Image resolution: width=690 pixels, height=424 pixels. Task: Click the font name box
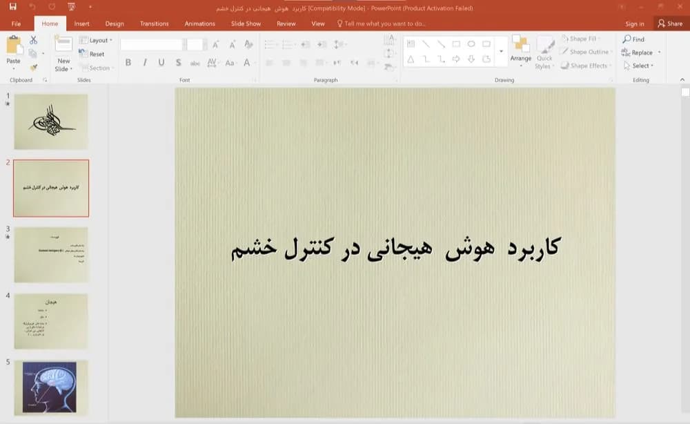[x=151, y=44]
